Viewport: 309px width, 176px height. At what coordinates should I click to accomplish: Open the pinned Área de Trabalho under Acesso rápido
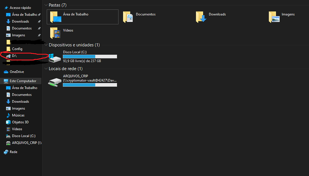(x=24, y=15)
